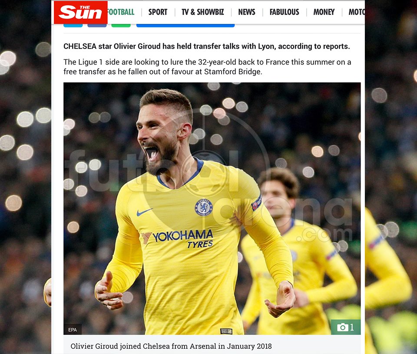
Task: Open the TV & SHOWBIZ section
Action: point(203,12)
